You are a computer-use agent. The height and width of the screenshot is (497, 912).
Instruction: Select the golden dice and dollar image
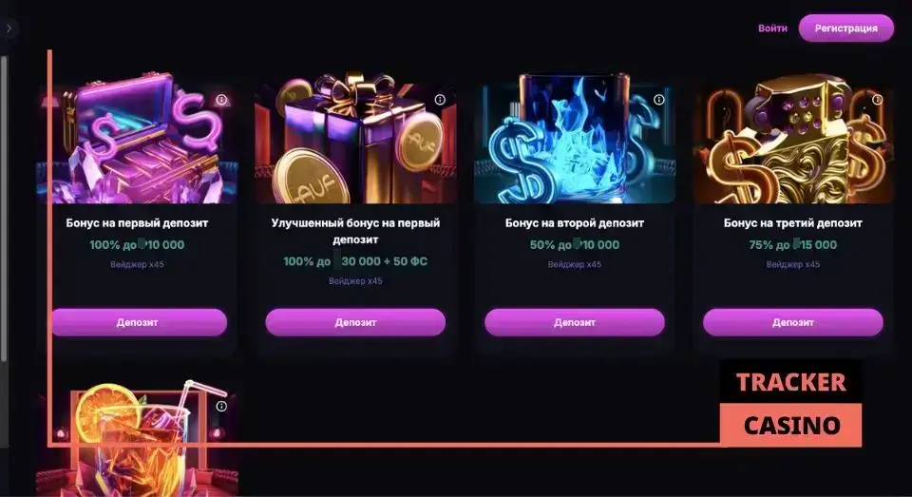(x=792, y=139)
